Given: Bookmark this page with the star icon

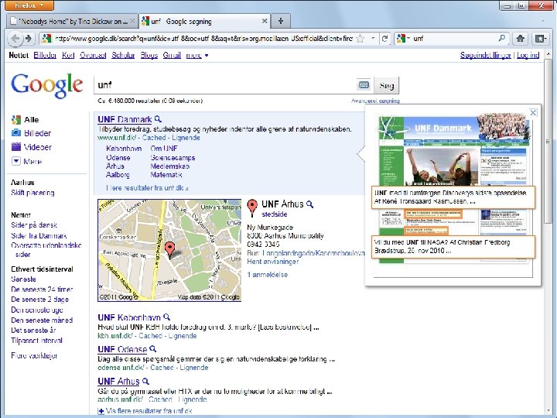Looking at the screenshot, I should point(361,39).
